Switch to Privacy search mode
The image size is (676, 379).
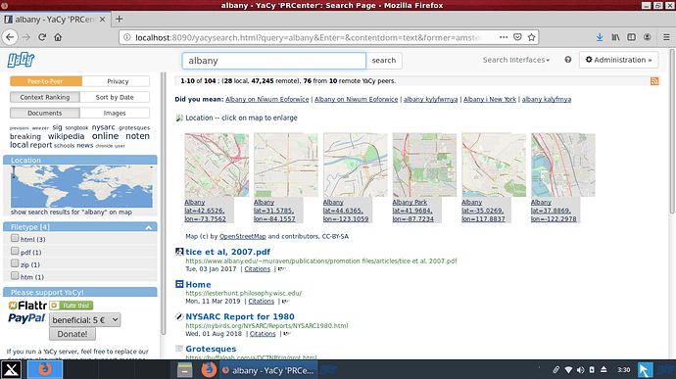(116, 81)
